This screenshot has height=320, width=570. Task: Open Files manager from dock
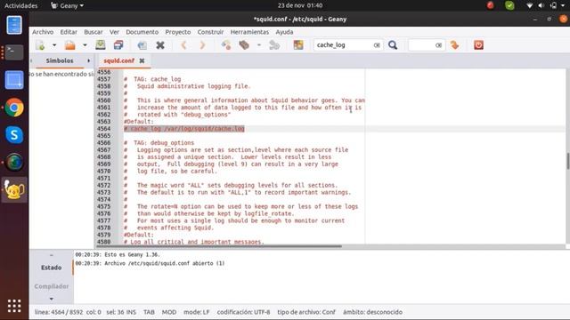14,25
